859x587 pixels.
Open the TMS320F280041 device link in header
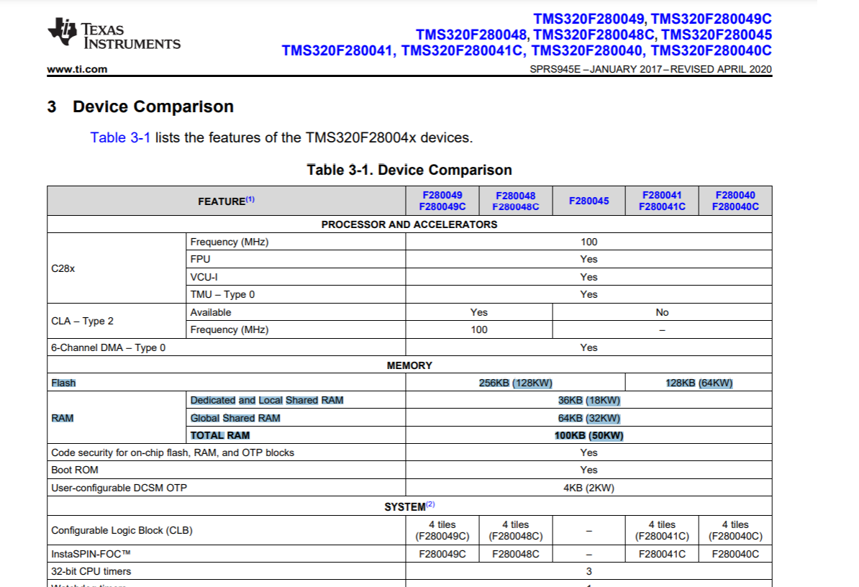pyautogui.click(x=337, y=50)
